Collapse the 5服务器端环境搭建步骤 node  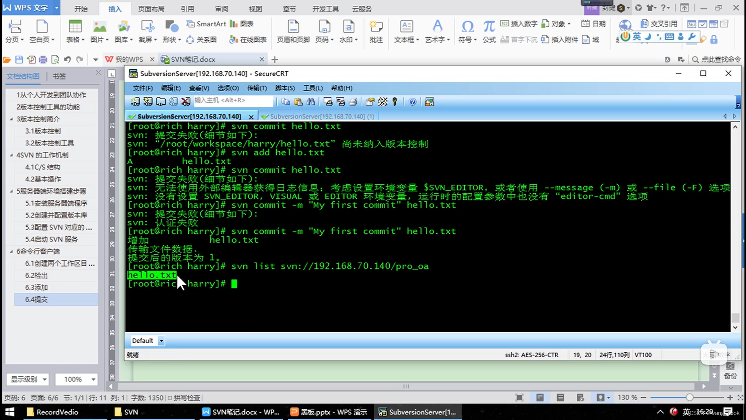(11, 191)
